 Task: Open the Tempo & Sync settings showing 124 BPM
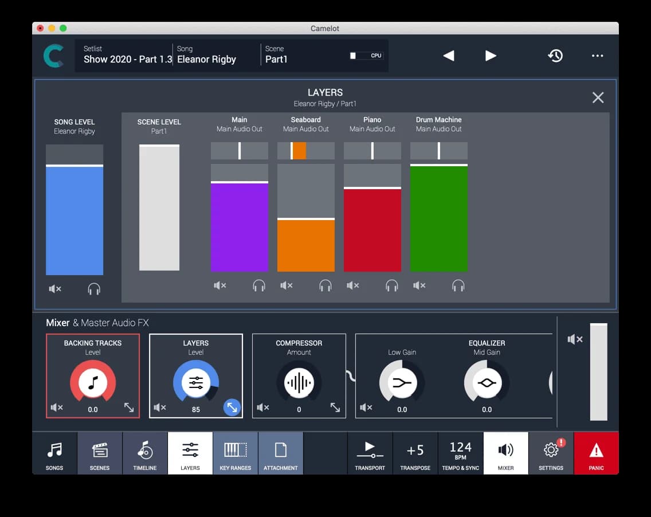(x=460, y=453)
